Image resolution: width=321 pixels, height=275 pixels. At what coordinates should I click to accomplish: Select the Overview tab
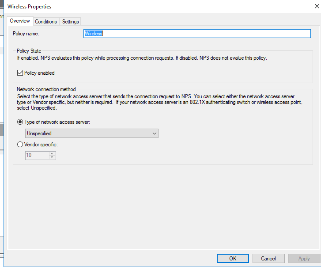[x=20, y=21]
